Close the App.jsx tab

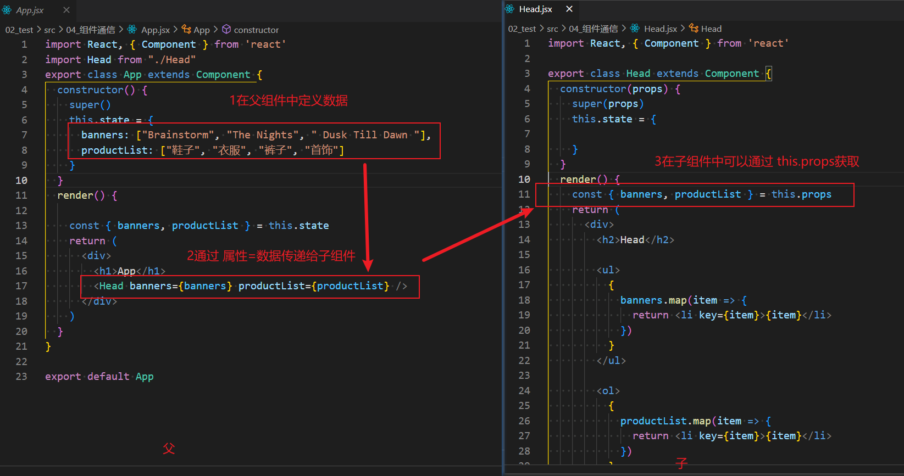[x=66, y=10]
